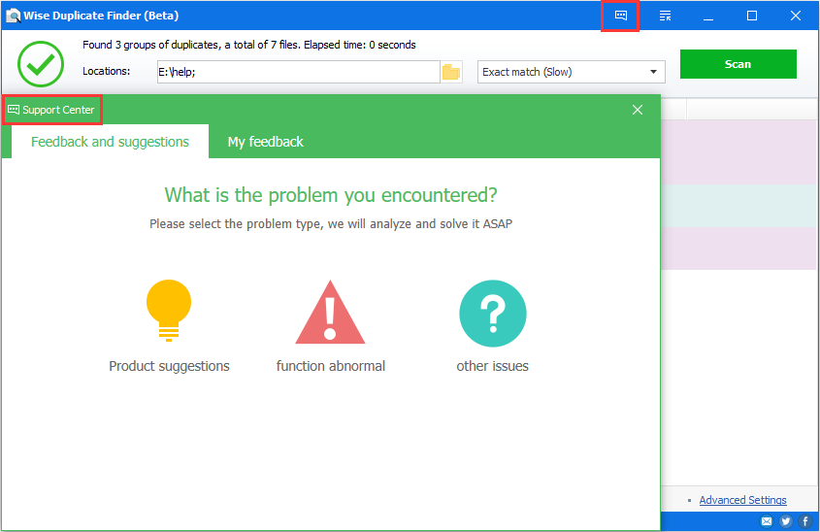This screenshot has width=820, height=532.
Task: Open the Advanced Settings link
Action: 742,500
